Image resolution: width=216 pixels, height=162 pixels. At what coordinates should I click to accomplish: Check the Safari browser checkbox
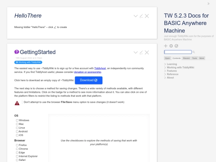pyautogui.click(x=17, y=160)
